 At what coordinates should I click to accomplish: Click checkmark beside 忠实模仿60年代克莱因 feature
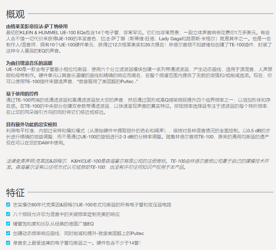(x=8, y=205)
